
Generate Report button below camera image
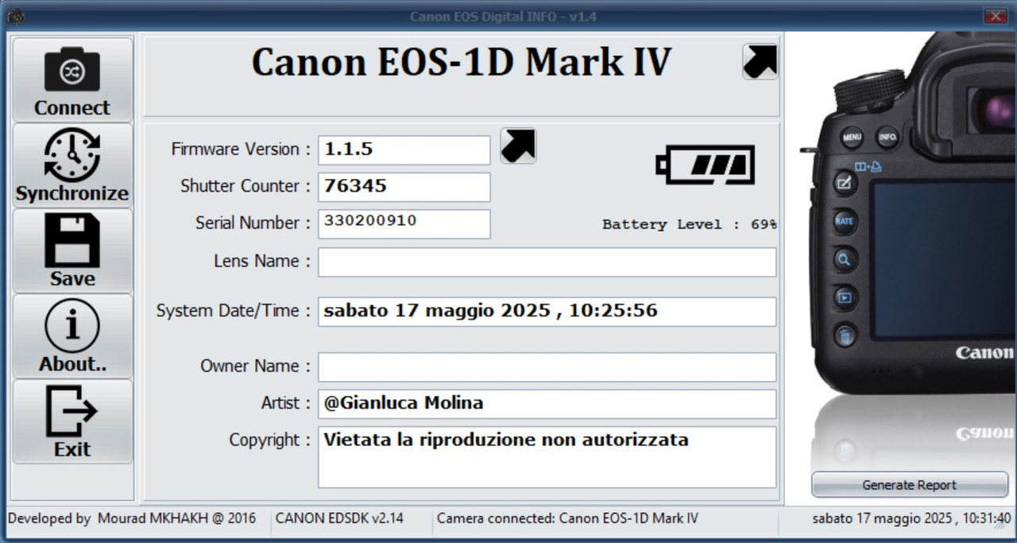tap(910, 485)
